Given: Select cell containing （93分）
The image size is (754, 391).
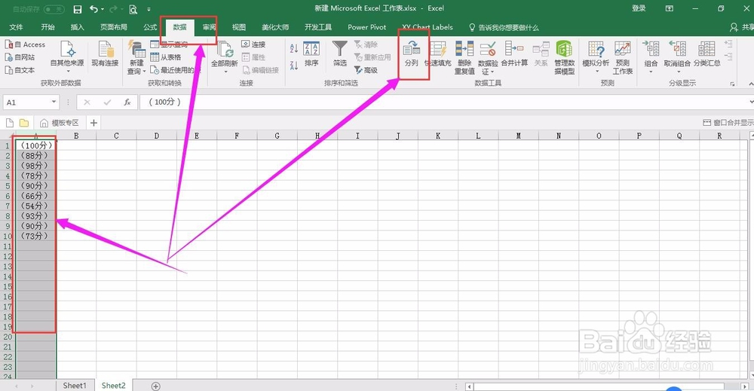Looking at the screenshot, I should coord(35,215).
